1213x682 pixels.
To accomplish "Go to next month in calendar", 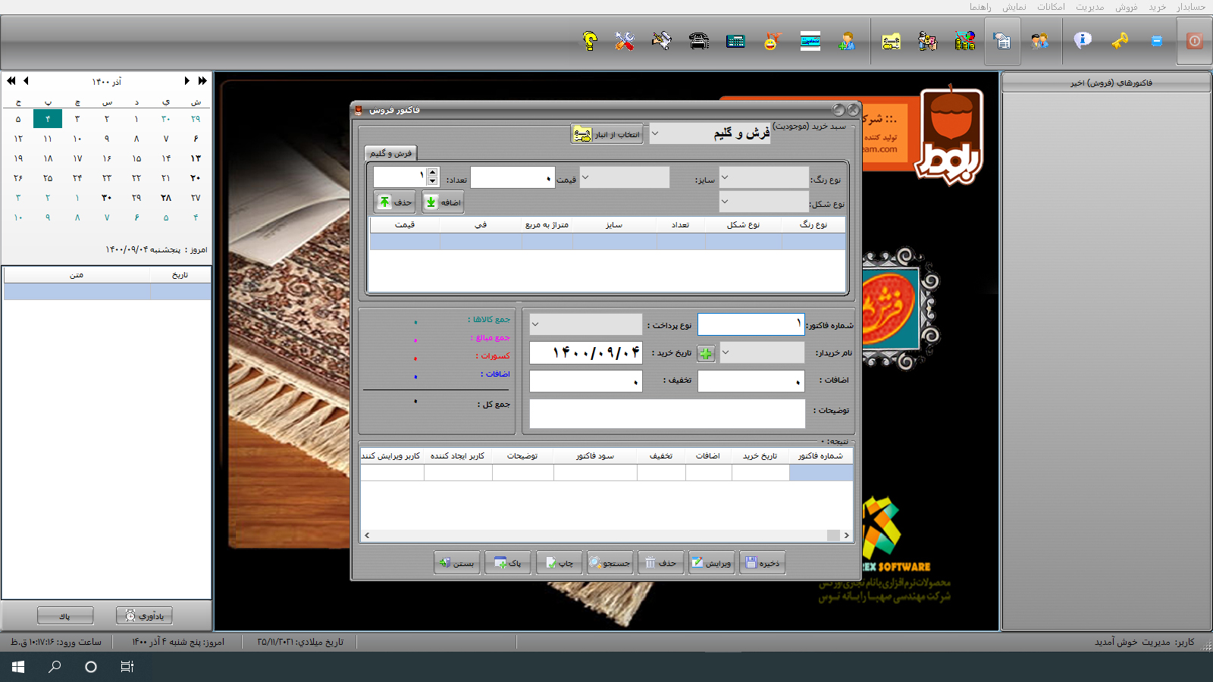I will click(x=186, y=81).
